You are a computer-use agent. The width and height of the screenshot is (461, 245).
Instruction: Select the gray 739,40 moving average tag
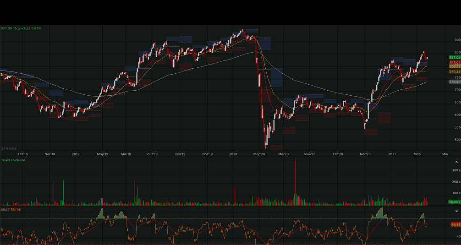point(455,82)
